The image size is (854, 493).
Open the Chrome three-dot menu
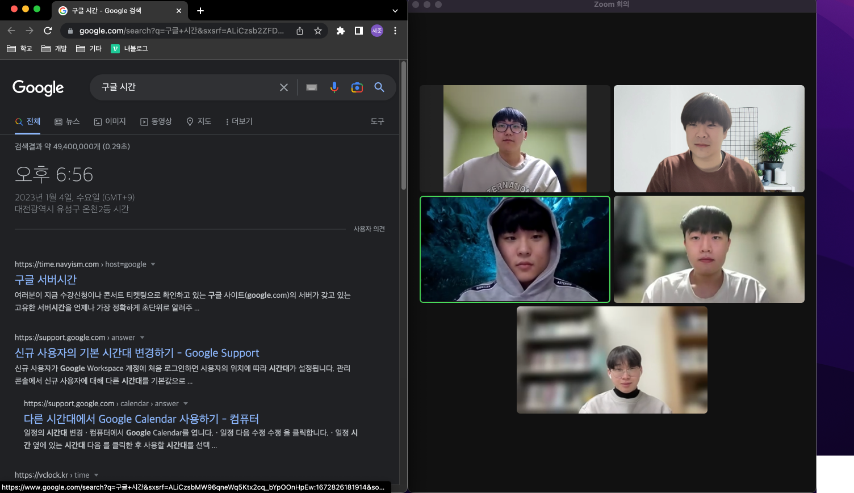pyautogui.click(x=395, y=31)
